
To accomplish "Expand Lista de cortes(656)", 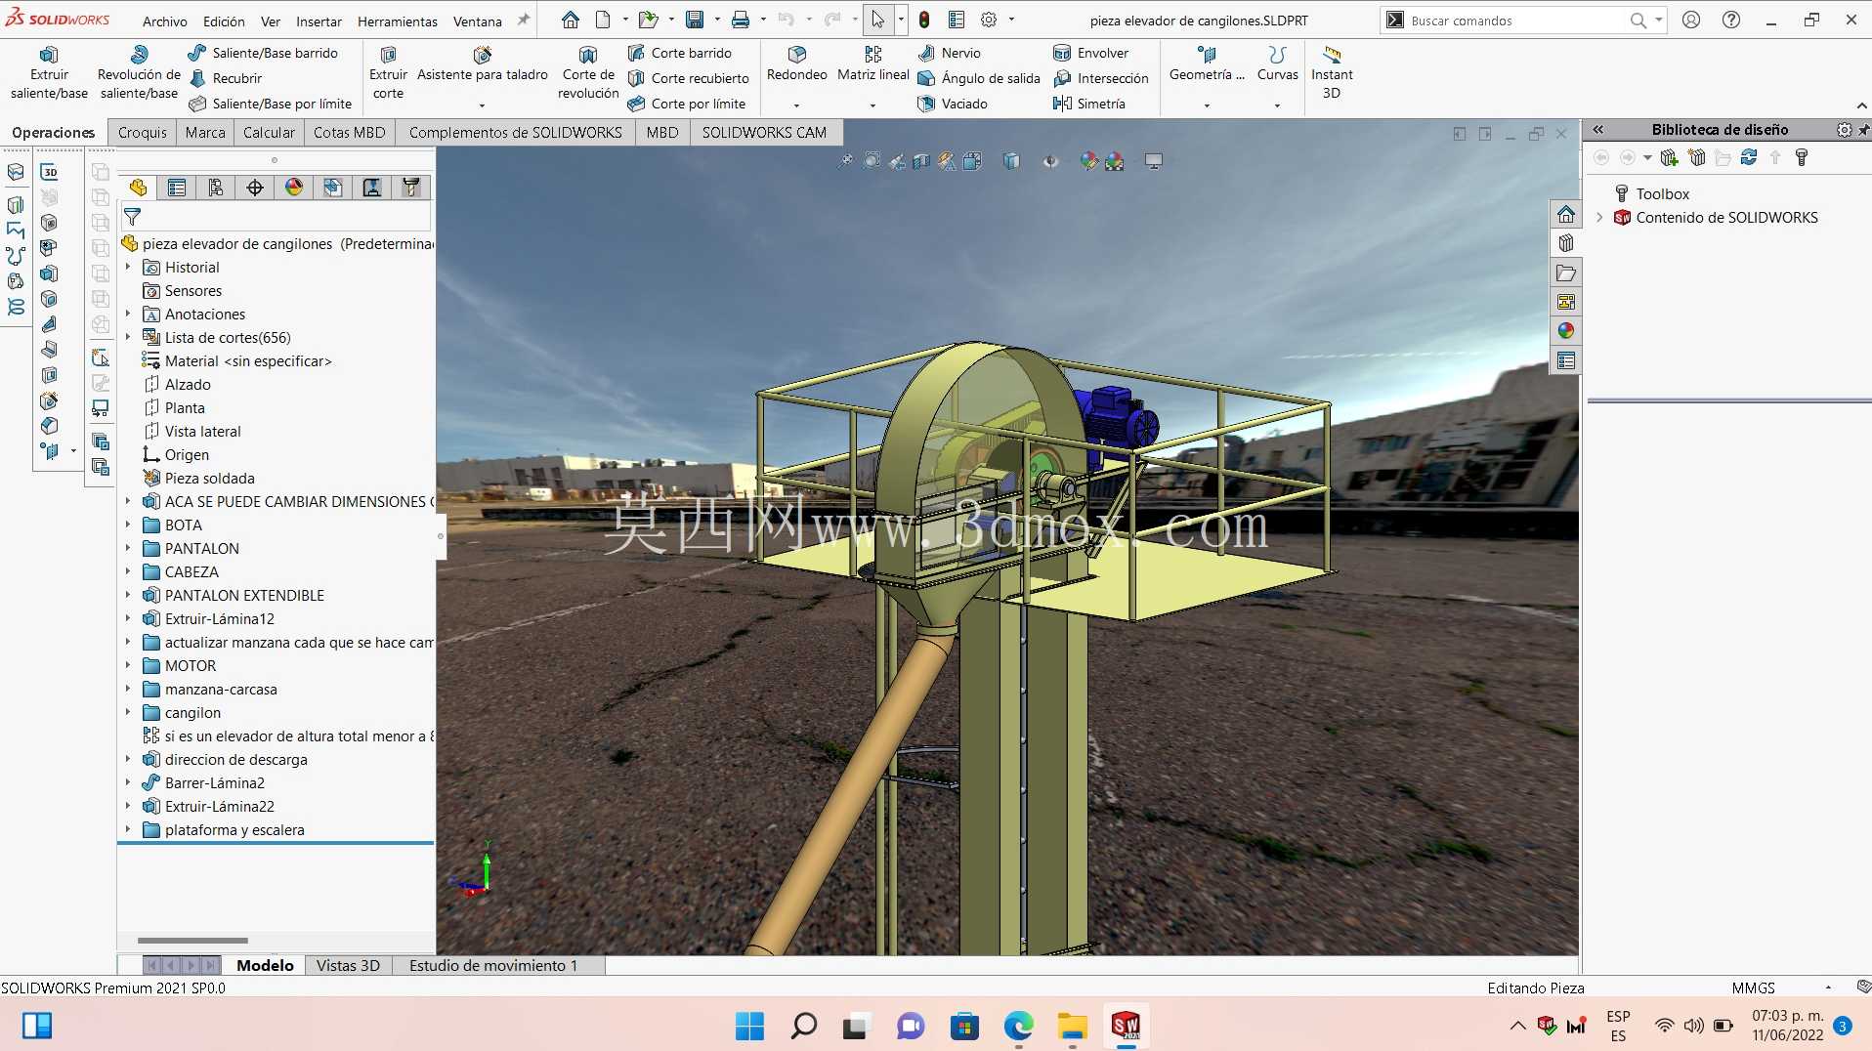I will tap(128, 337).
